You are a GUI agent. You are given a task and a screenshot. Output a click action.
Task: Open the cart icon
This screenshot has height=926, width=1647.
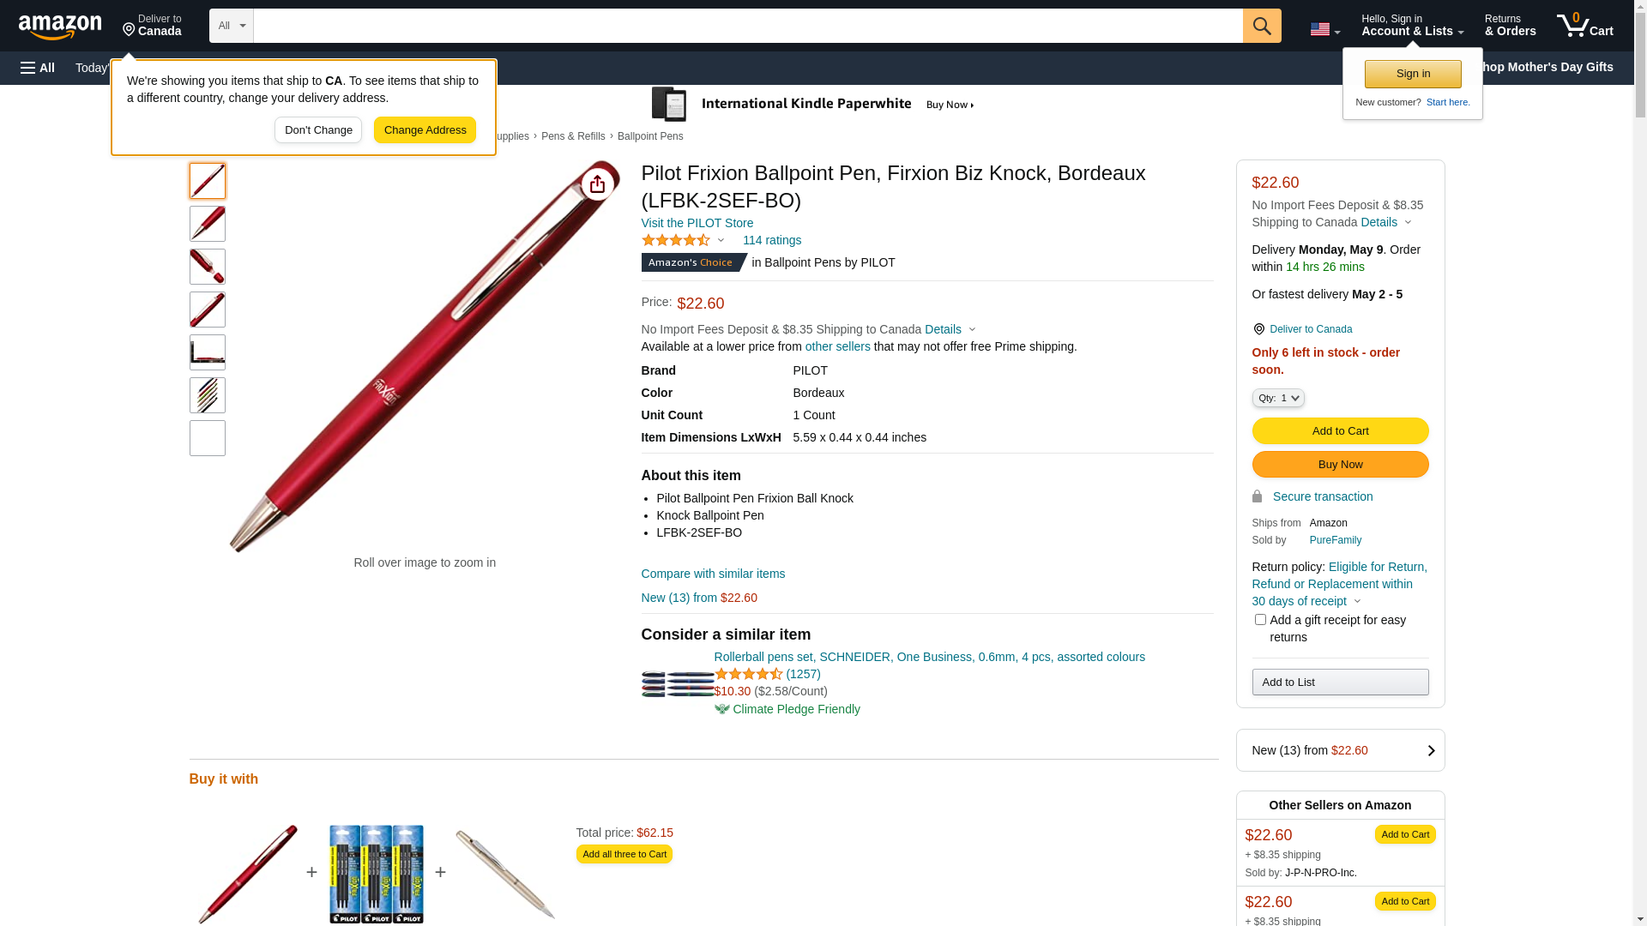[1584, 26]
